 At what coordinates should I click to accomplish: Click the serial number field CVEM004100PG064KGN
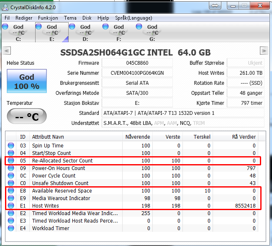click(137, 73)
